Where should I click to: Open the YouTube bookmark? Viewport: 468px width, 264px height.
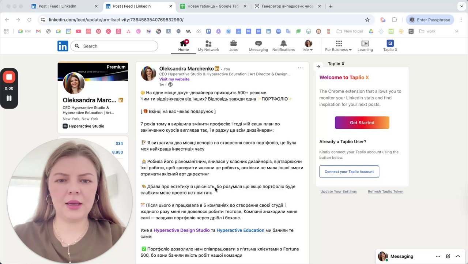[x=78, y=31]
